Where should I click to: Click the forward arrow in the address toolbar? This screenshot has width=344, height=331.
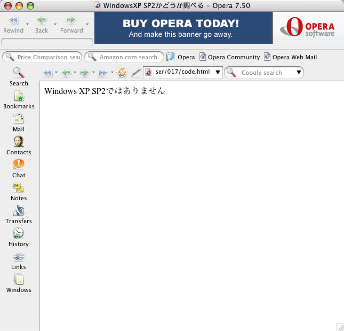(x=85, y=73)
